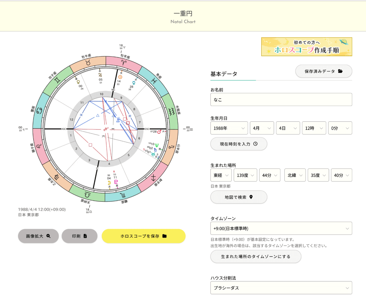Open the minute dropdown showing 0分

(340, 128)
